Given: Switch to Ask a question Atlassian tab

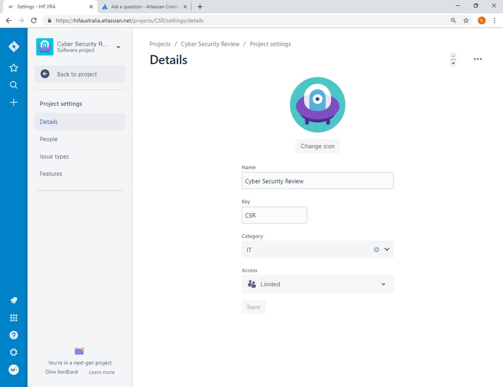Looking at the screenshot, I should (145, 7).
